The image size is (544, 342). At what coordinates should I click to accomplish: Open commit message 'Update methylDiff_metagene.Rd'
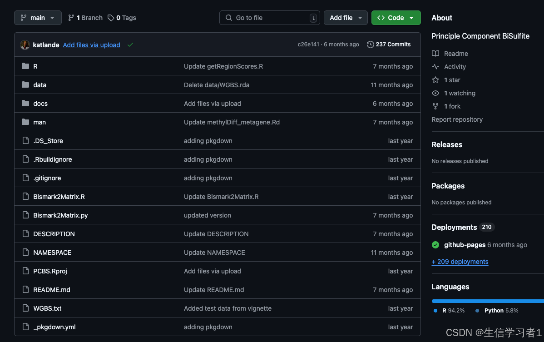click(x=232, y=122)
